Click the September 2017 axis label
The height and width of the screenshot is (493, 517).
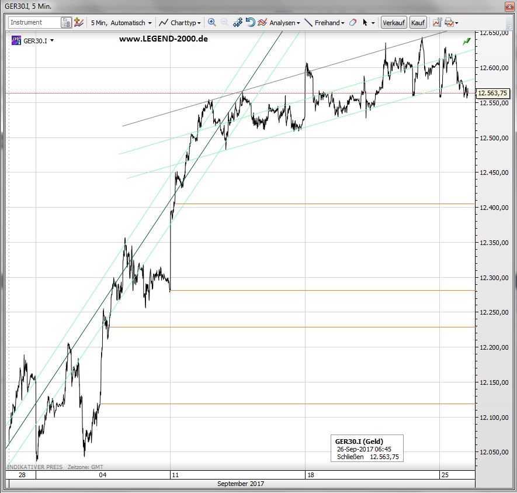[241, 484]
